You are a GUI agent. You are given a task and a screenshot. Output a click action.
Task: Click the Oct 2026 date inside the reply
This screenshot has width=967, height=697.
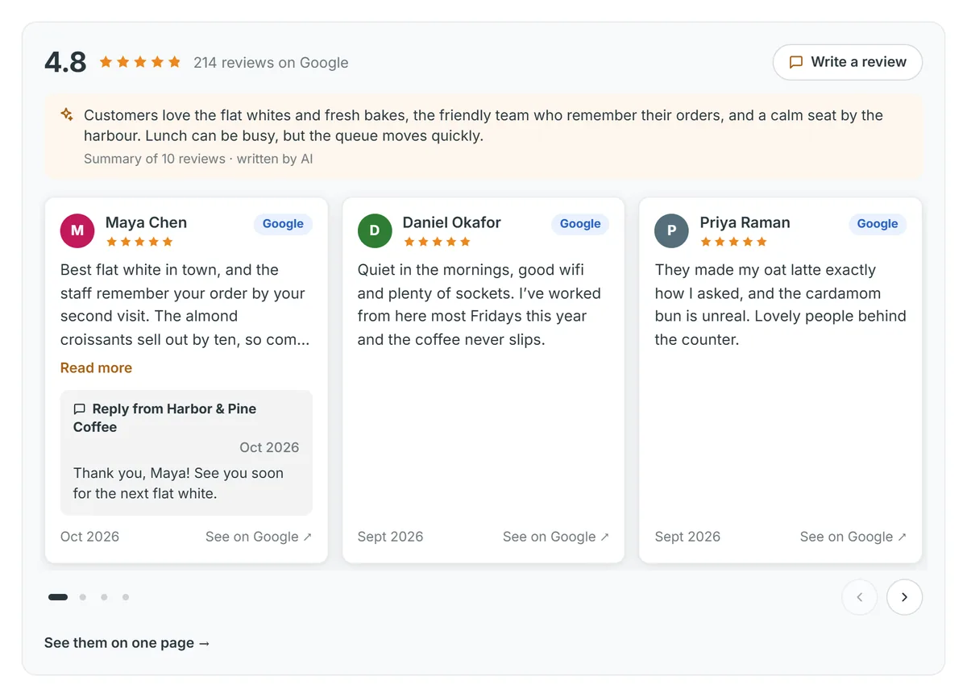point(269,447)
